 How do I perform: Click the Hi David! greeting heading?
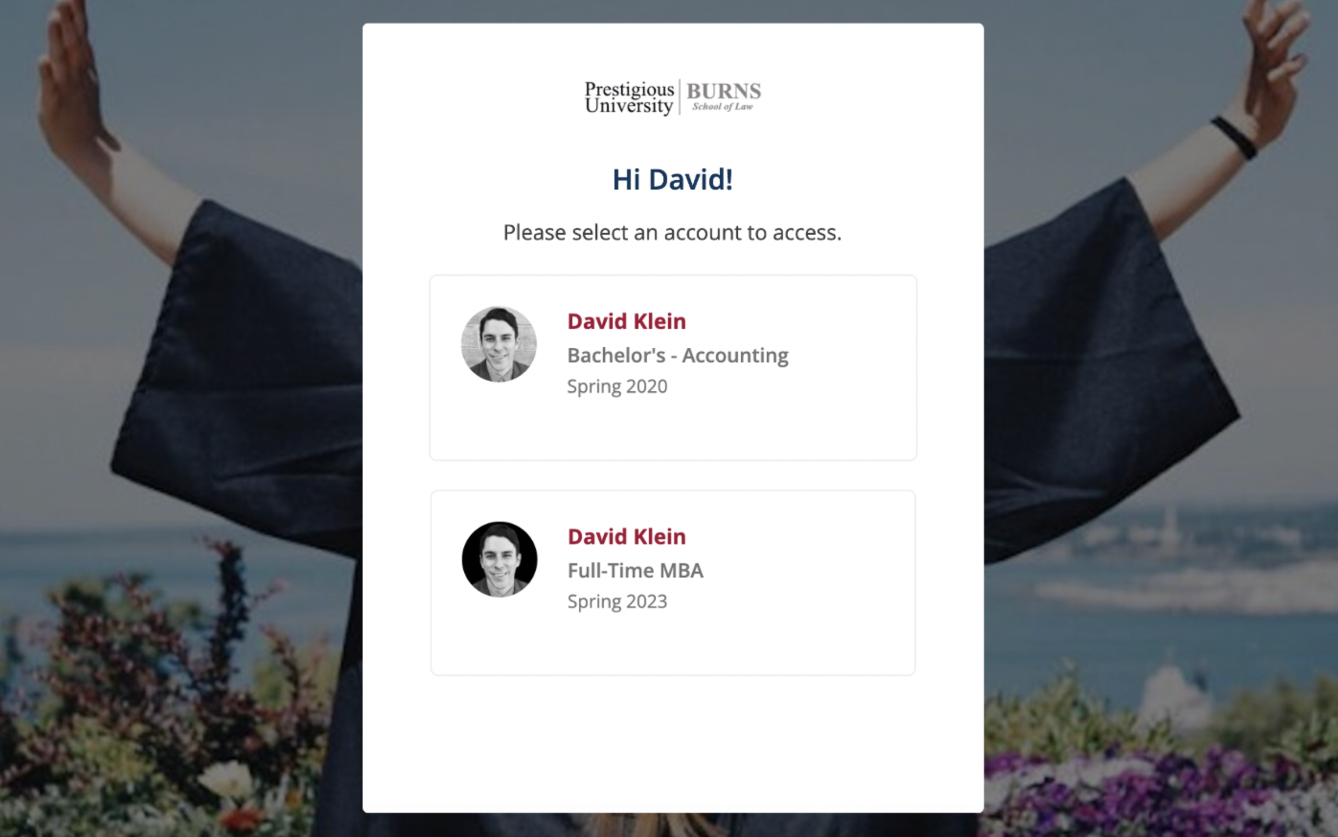pos(673,180)
